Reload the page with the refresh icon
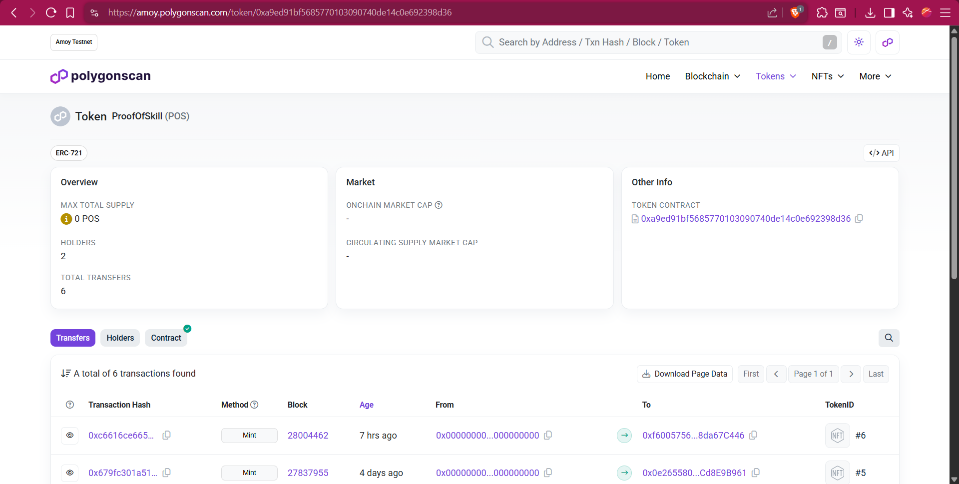This screenshot has width=959, height=484. coord(51,12)
